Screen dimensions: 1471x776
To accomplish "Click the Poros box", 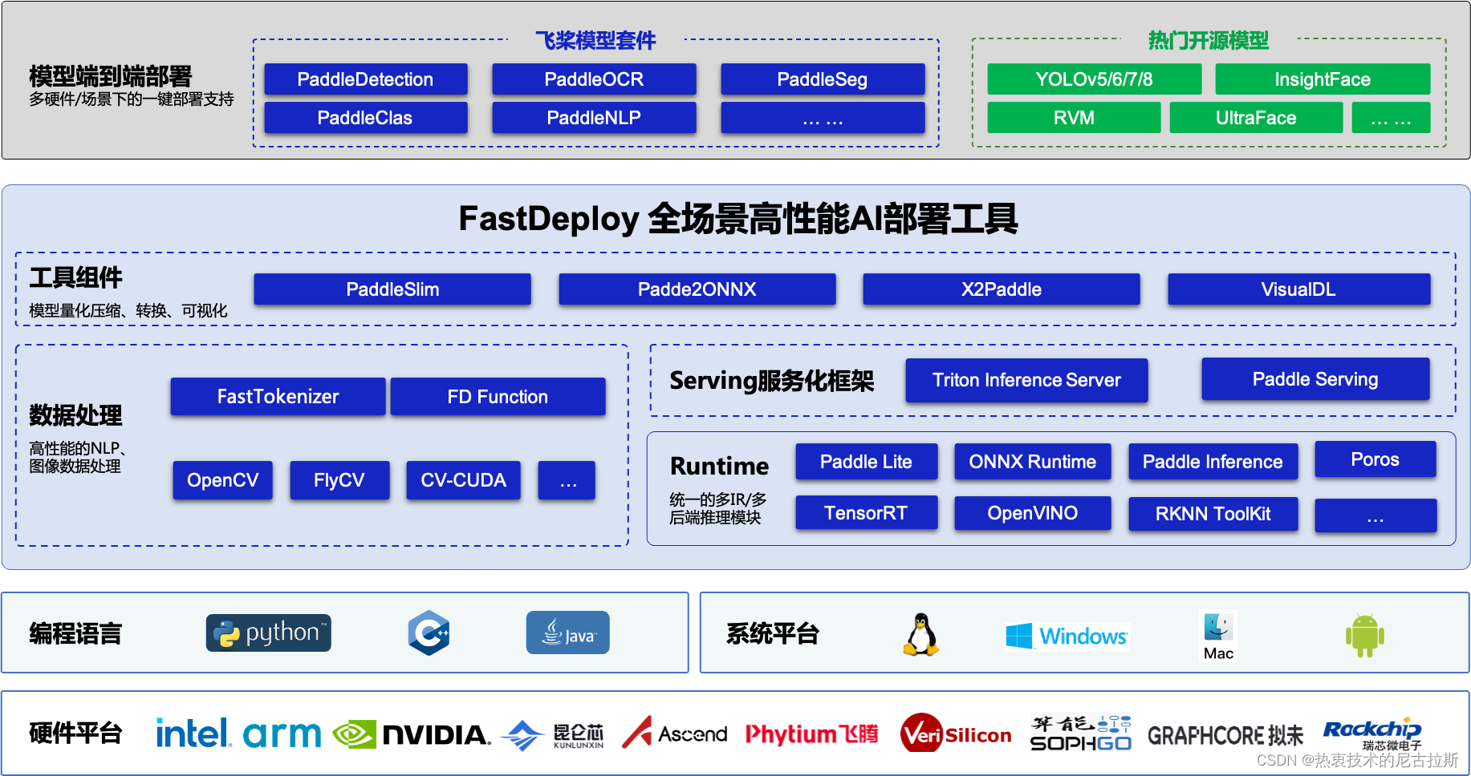I will coord(1375,459).
